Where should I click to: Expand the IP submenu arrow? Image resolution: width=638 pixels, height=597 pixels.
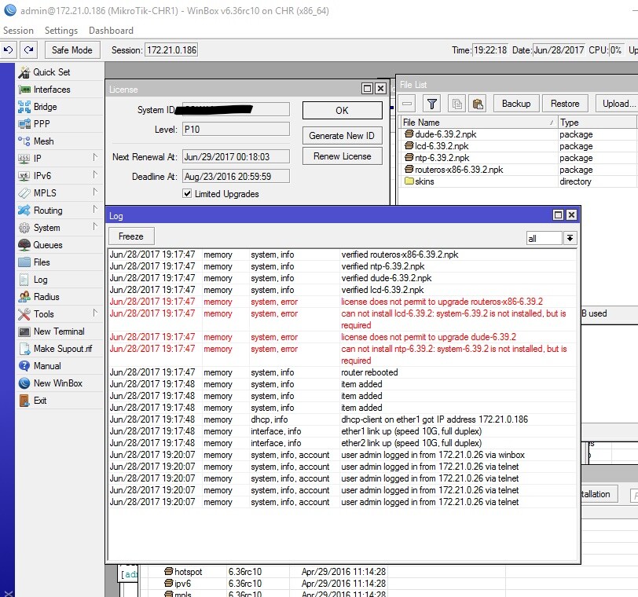94,158
